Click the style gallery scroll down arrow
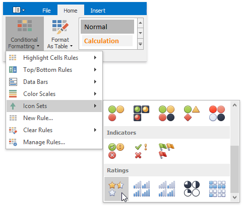This screenshot has height=206, width=243. 140,33
